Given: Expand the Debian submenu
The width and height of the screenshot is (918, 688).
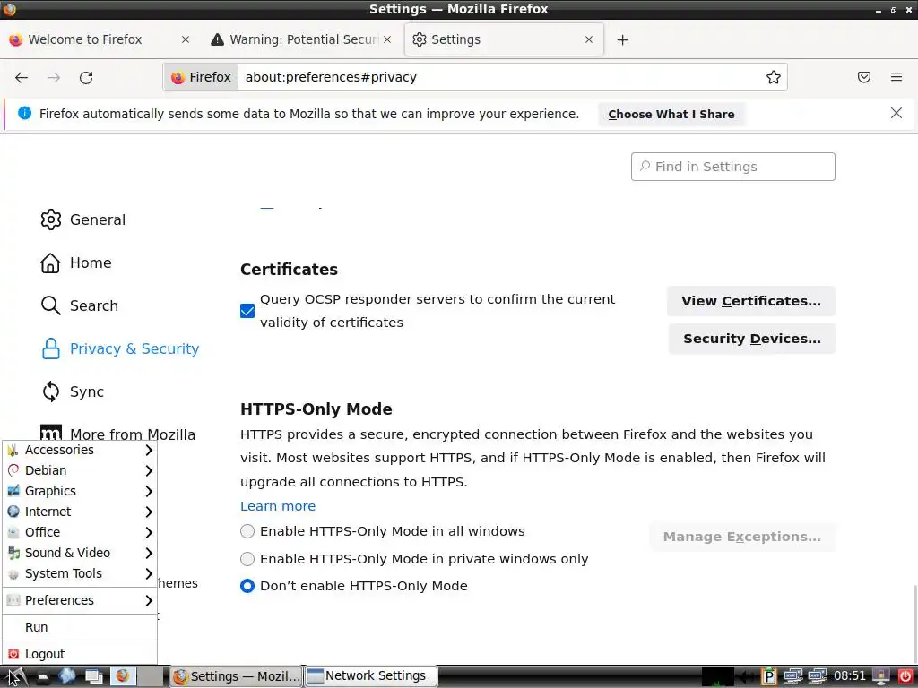Looking at the screenshot, I should [x=80, y=470].
